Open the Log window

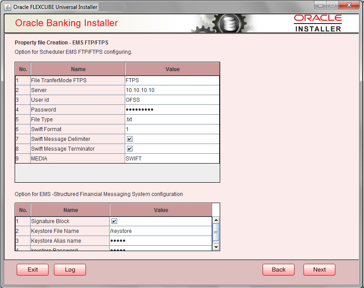tap(70, 269)
